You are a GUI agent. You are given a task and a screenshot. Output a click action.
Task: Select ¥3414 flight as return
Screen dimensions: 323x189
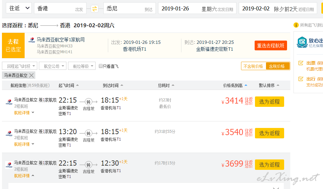[x=270, y=102]
